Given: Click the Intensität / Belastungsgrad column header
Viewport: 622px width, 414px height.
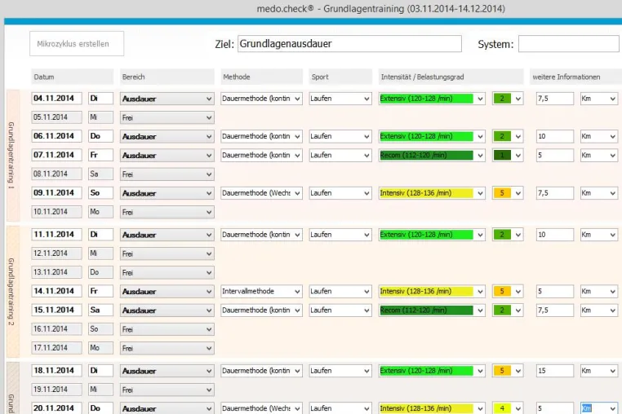Looking at the screenshot, I should [451, 77].
